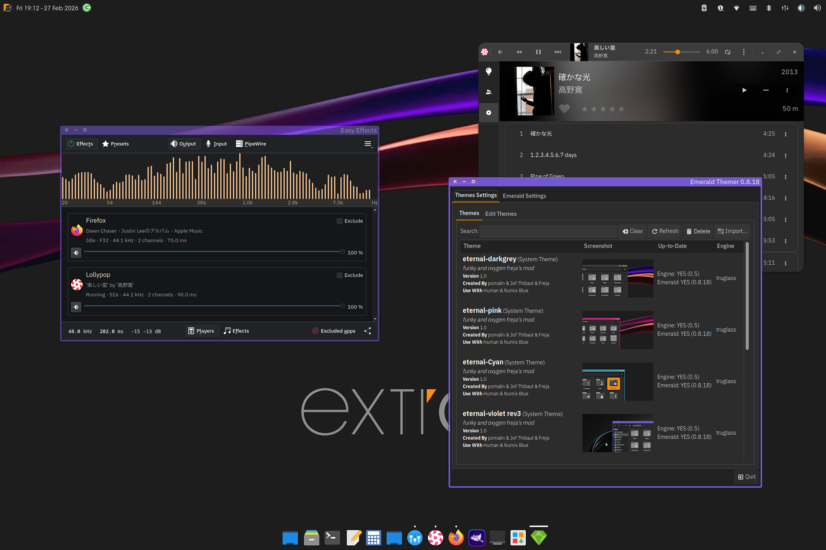The image size is (826, 550).
Task: Click the Easy Effects share/reset icon at bottom right
Action: (367, 331)
